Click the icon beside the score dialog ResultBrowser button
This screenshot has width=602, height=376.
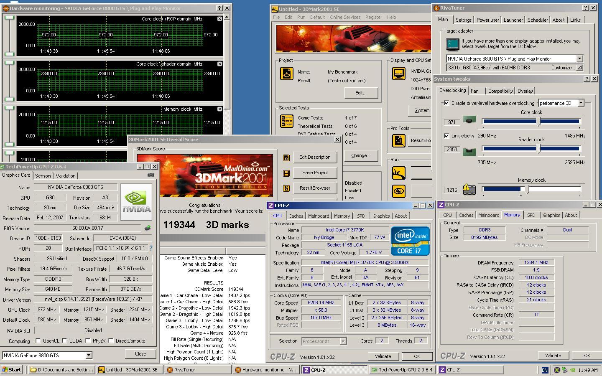point(286,188)
